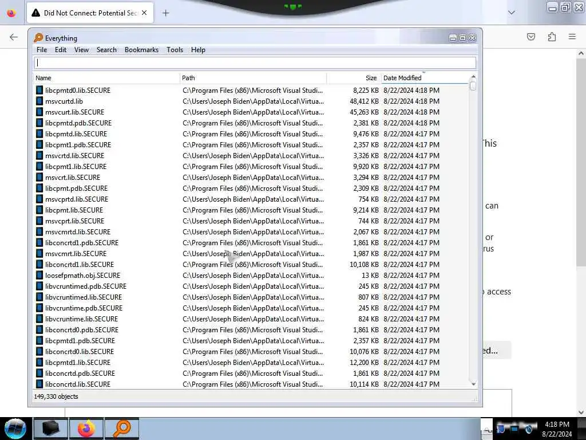Viewport: 586px width, 440px height.
Task: Click the file icon of libconcrtd1.pdb.SECURE
Action: (x=39, y=242)
